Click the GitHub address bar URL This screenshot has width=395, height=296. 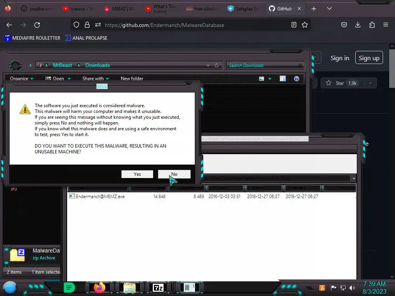point(164,25)
